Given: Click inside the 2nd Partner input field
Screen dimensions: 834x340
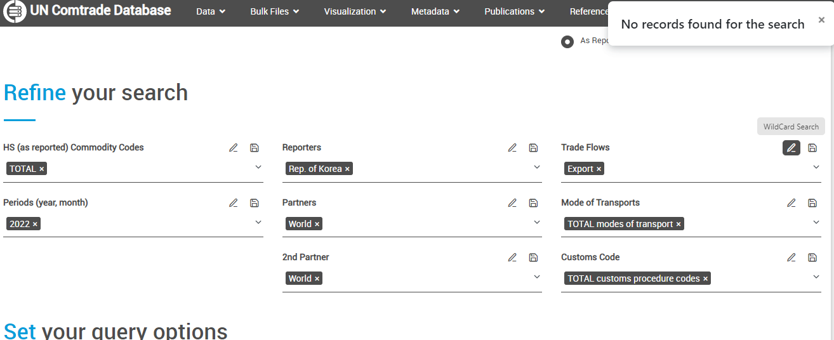Looking at the screenshot, I should 425,278.
